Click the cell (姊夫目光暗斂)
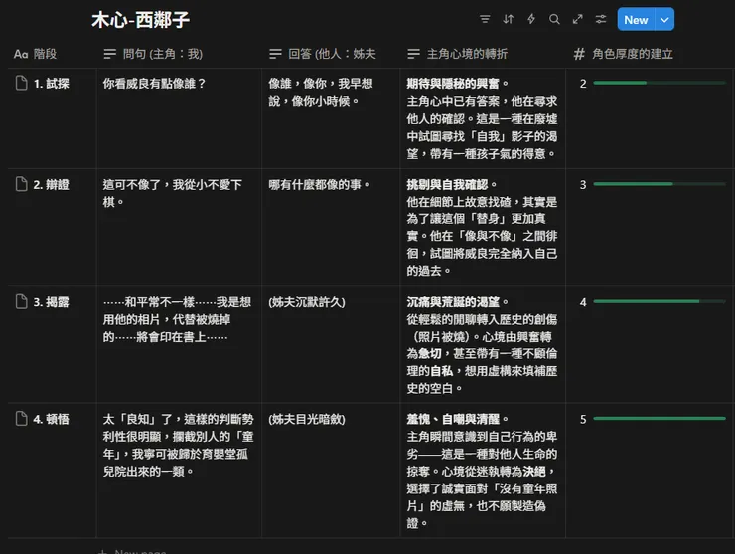 coord(331,470)
